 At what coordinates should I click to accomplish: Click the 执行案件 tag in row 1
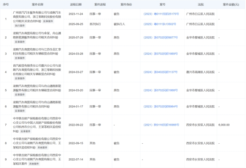(20, 26)
